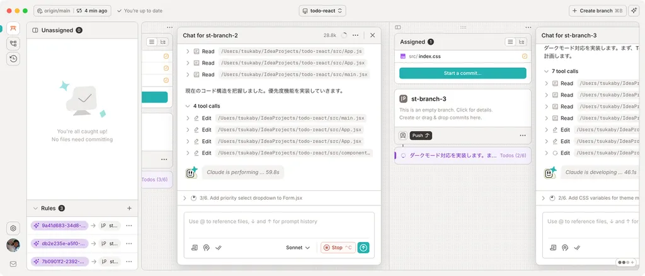
Task: Open settings gear in the left sidebar
Action: pyautogui.click(x=13, y=228)
